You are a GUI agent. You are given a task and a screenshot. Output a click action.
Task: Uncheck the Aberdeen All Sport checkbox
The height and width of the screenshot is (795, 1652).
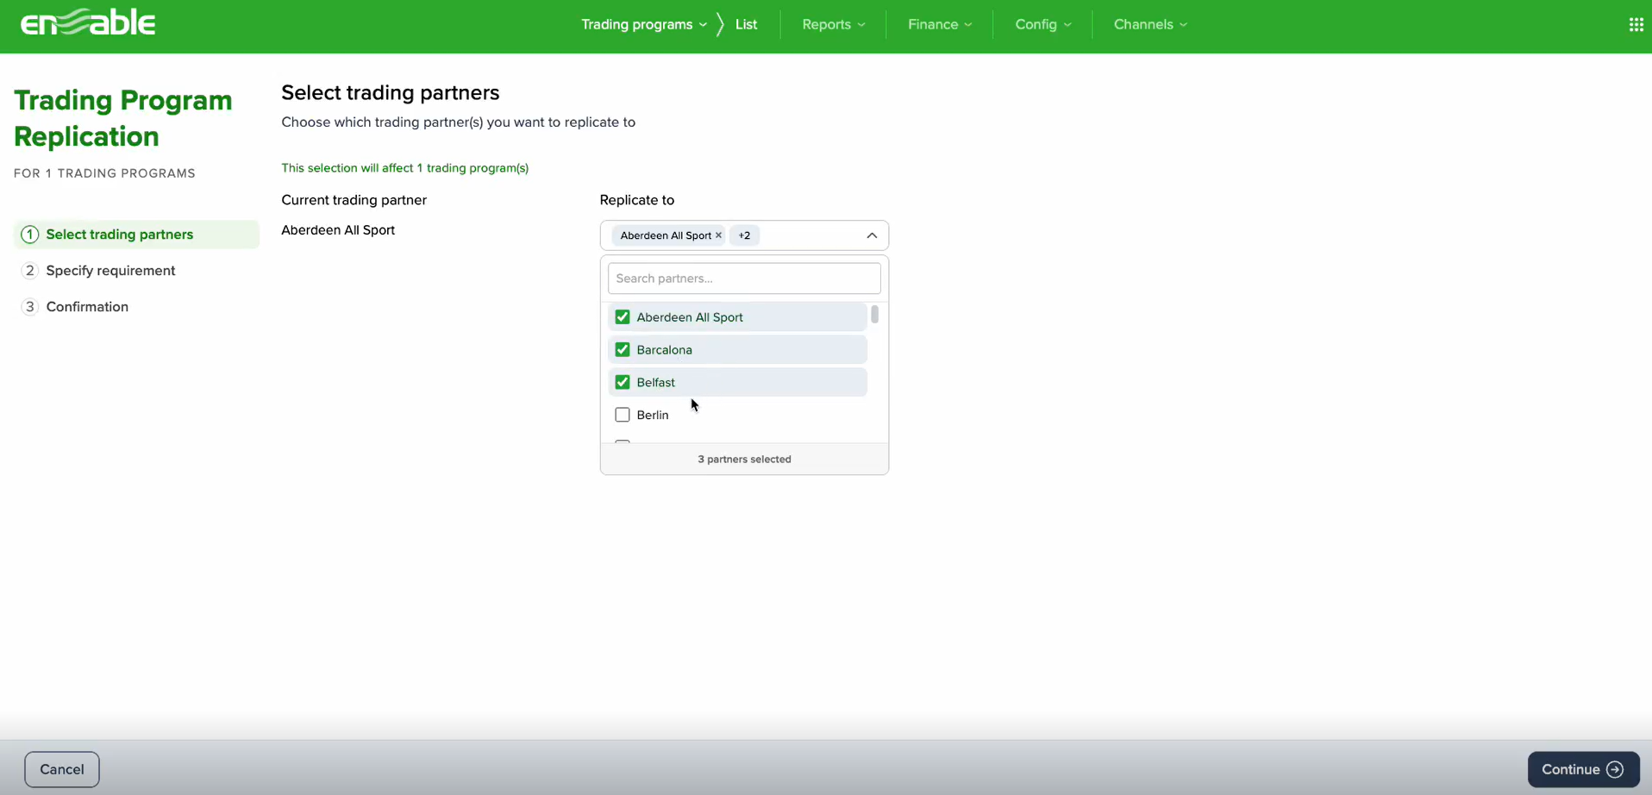623,317
